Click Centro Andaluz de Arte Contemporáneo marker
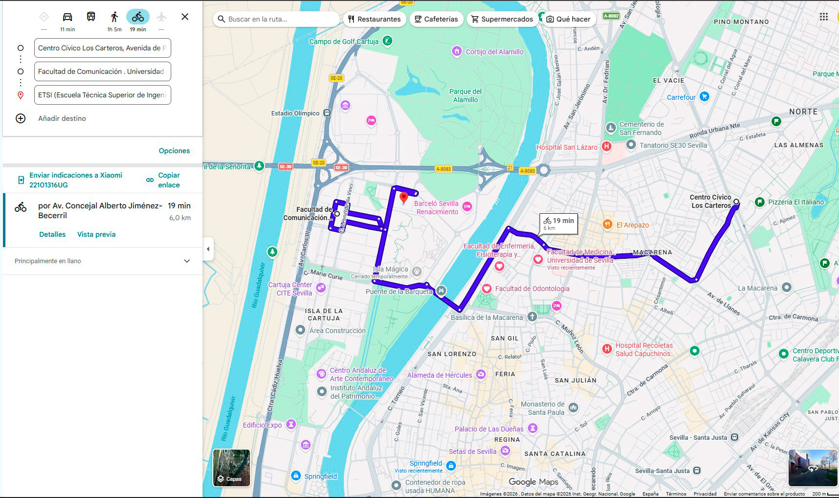Image resolution: width=839 pixels, height=498 pixels. (x=321, y=374)
